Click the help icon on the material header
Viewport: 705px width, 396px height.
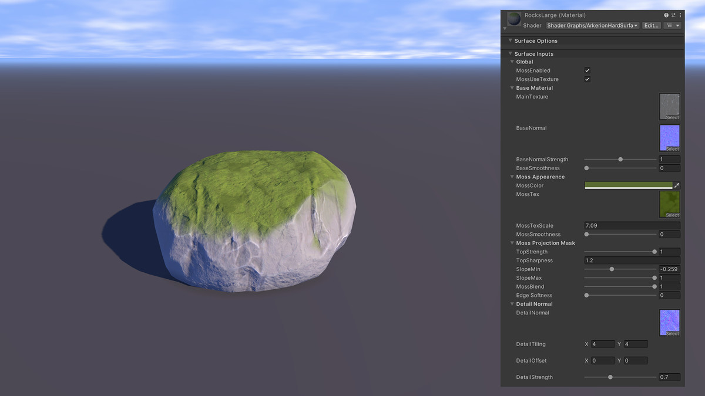(x=666, y=15)
